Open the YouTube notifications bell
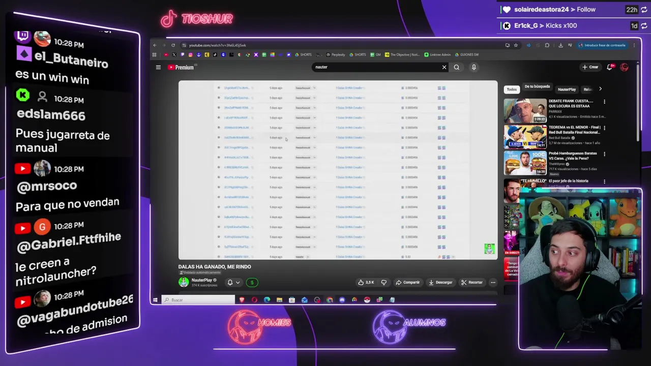The width and height of the screenshot is (651, 366). tap(610, 67)
